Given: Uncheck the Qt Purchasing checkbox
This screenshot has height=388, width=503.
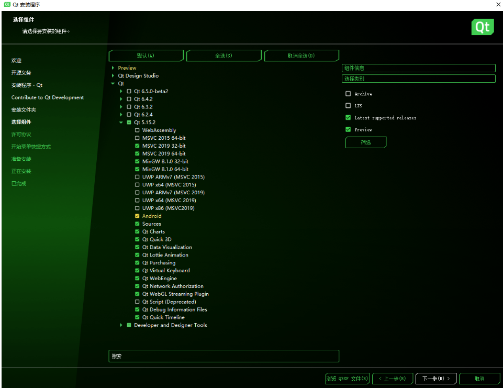Looking at the screenshot, I should point(137,263).
